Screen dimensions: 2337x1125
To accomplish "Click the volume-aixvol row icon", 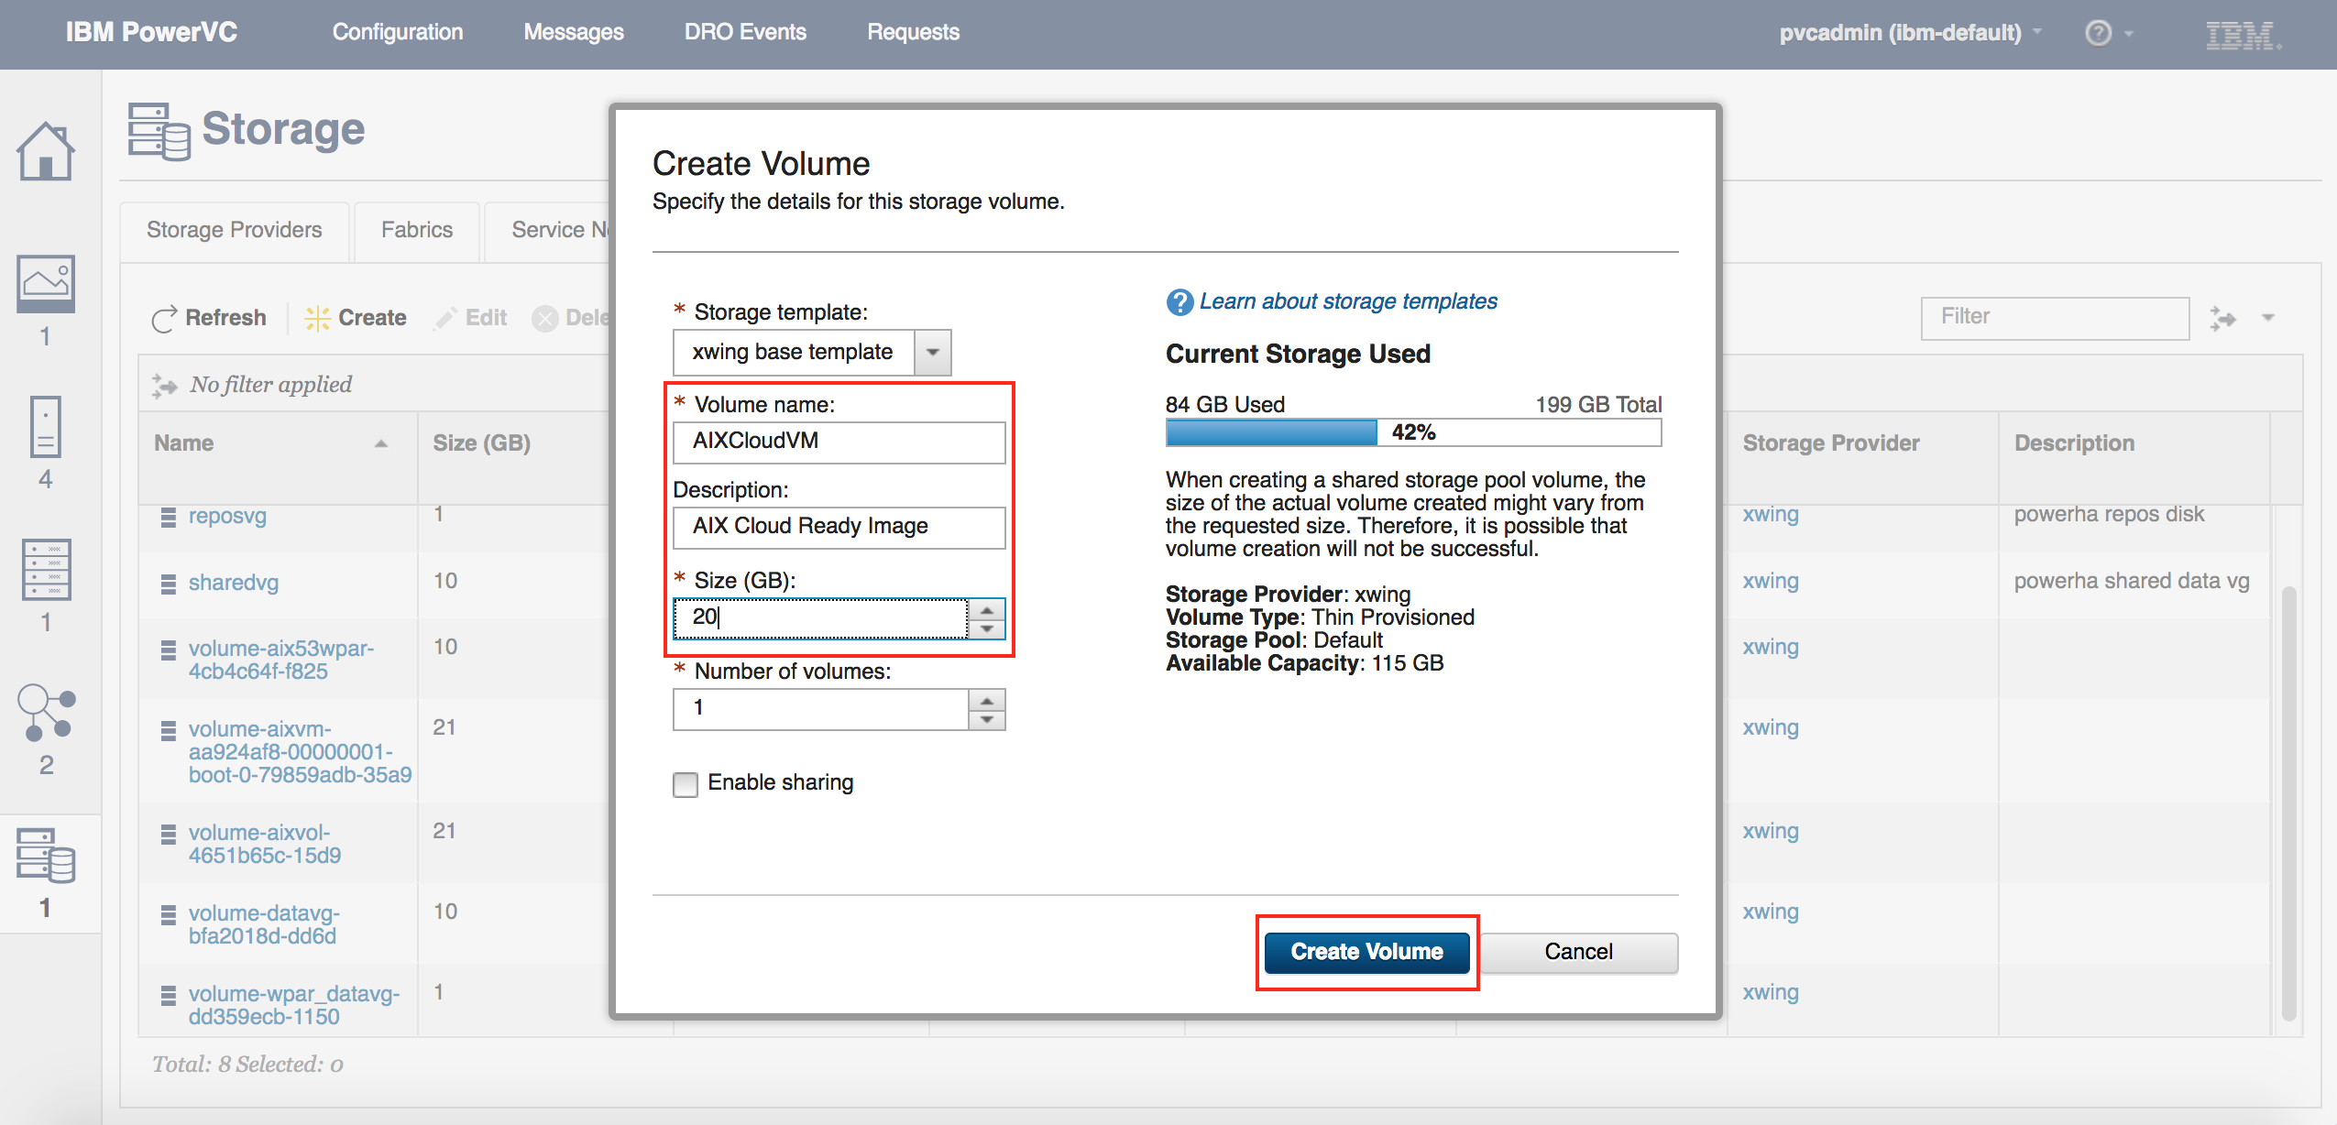I will pos(169,834).
